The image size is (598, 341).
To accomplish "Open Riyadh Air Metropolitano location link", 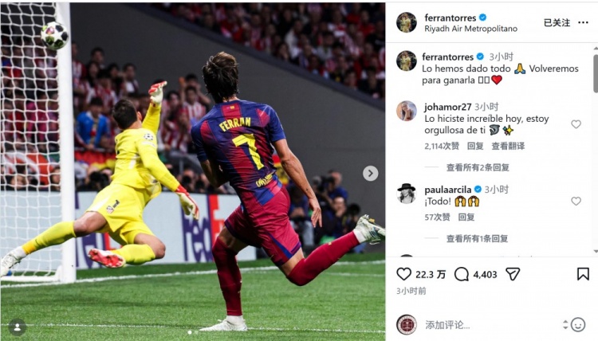I will [470, 29].
